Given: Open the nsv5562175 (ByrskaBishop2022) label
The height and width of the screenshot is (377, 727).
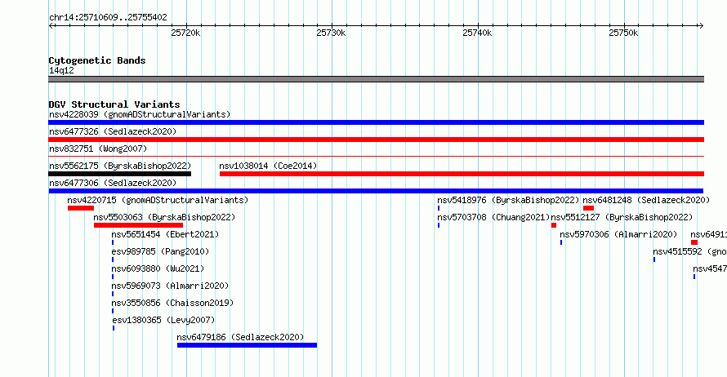Looking at the screenshot, I should 120,166.
